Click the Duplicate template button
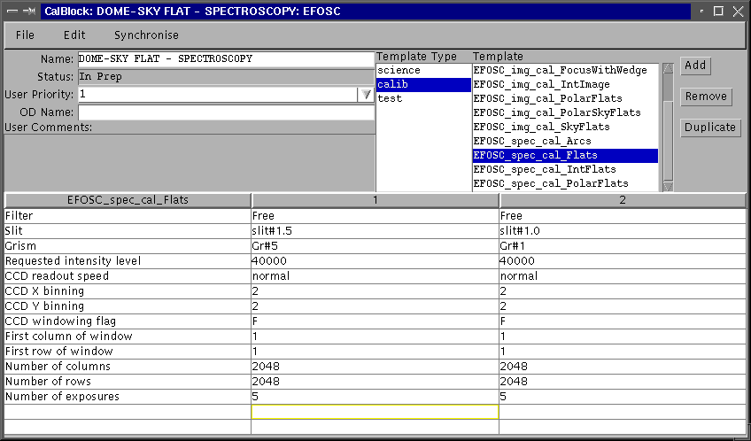The width and height of the screenshot is (751, 441). click(x=710, y=128)
